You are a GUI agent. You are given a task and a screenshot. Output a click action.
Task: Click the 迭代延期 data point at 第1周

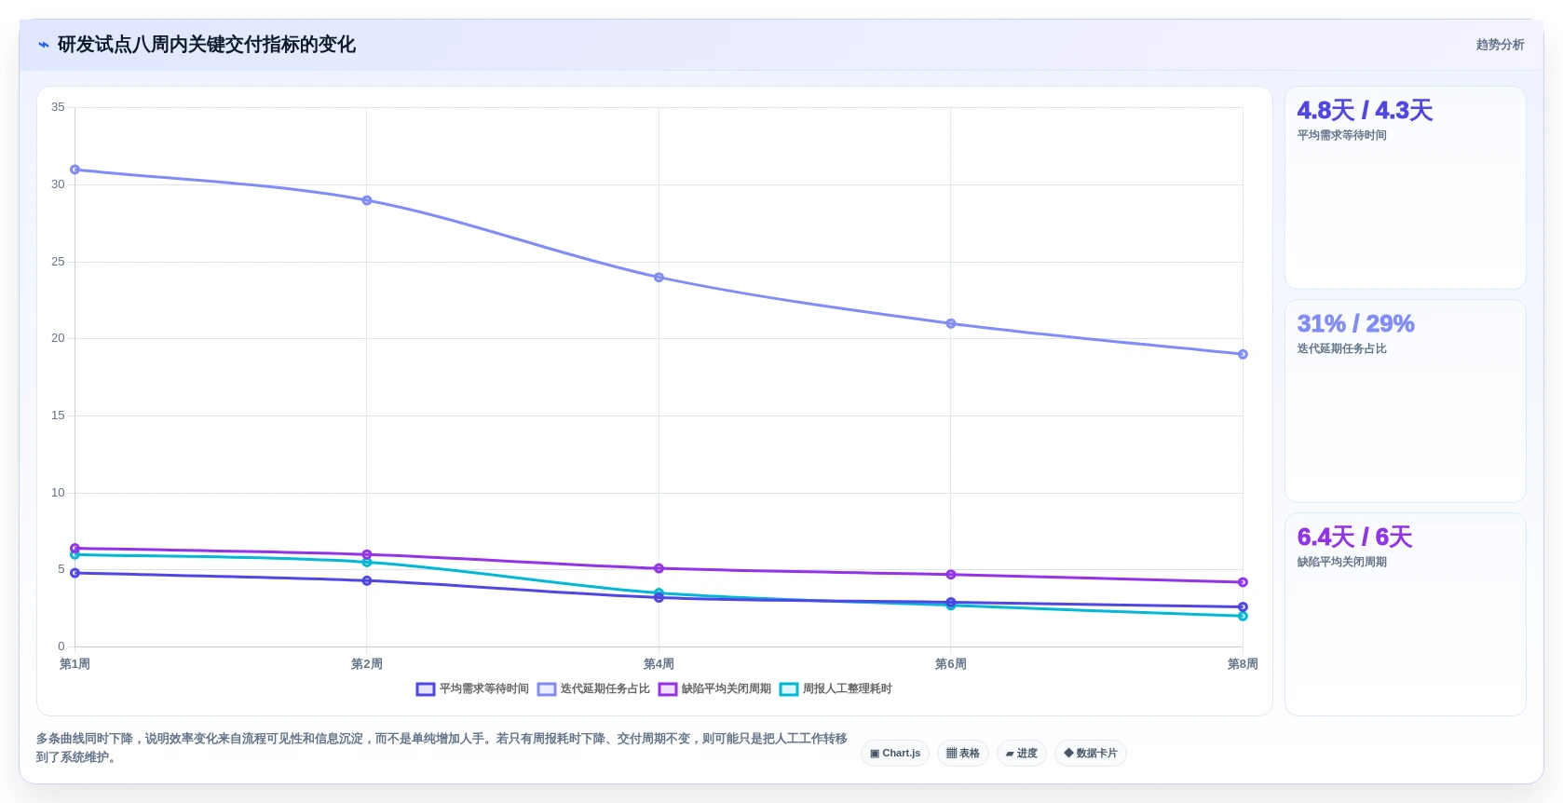point(75,170)
